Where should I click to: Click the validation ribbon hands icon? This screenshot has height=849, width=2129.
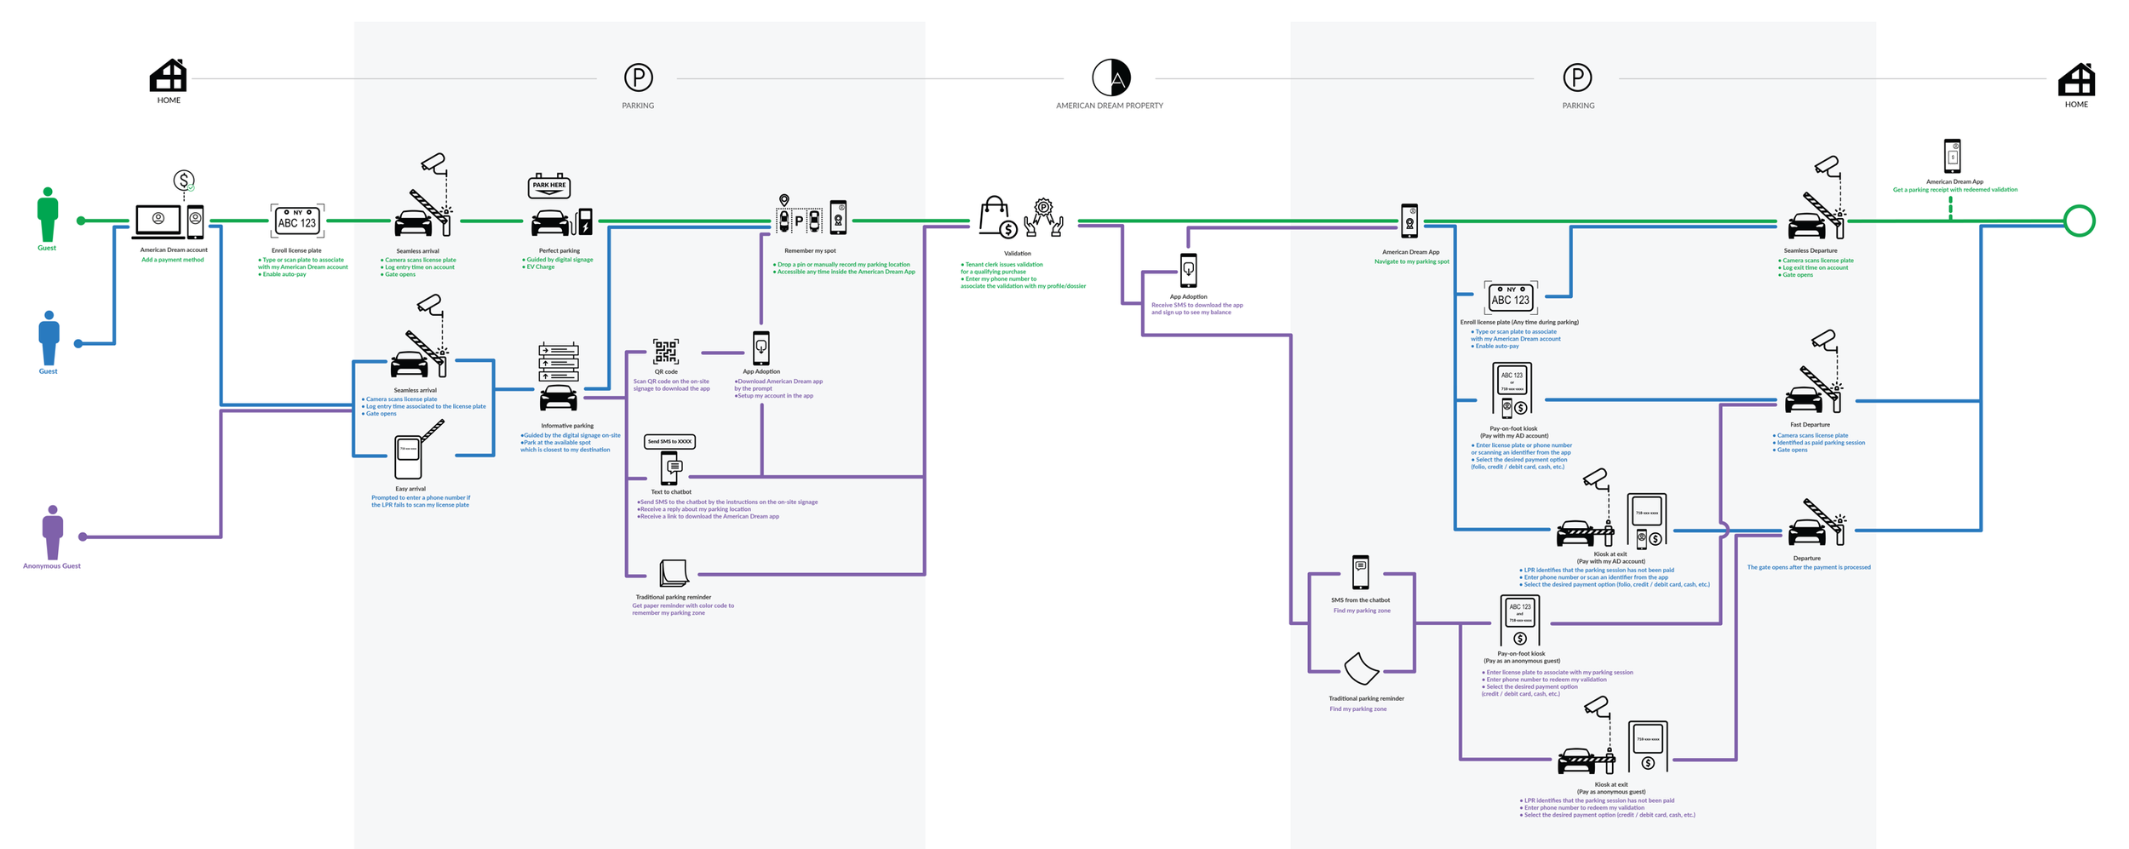[x=1043, y=217]
